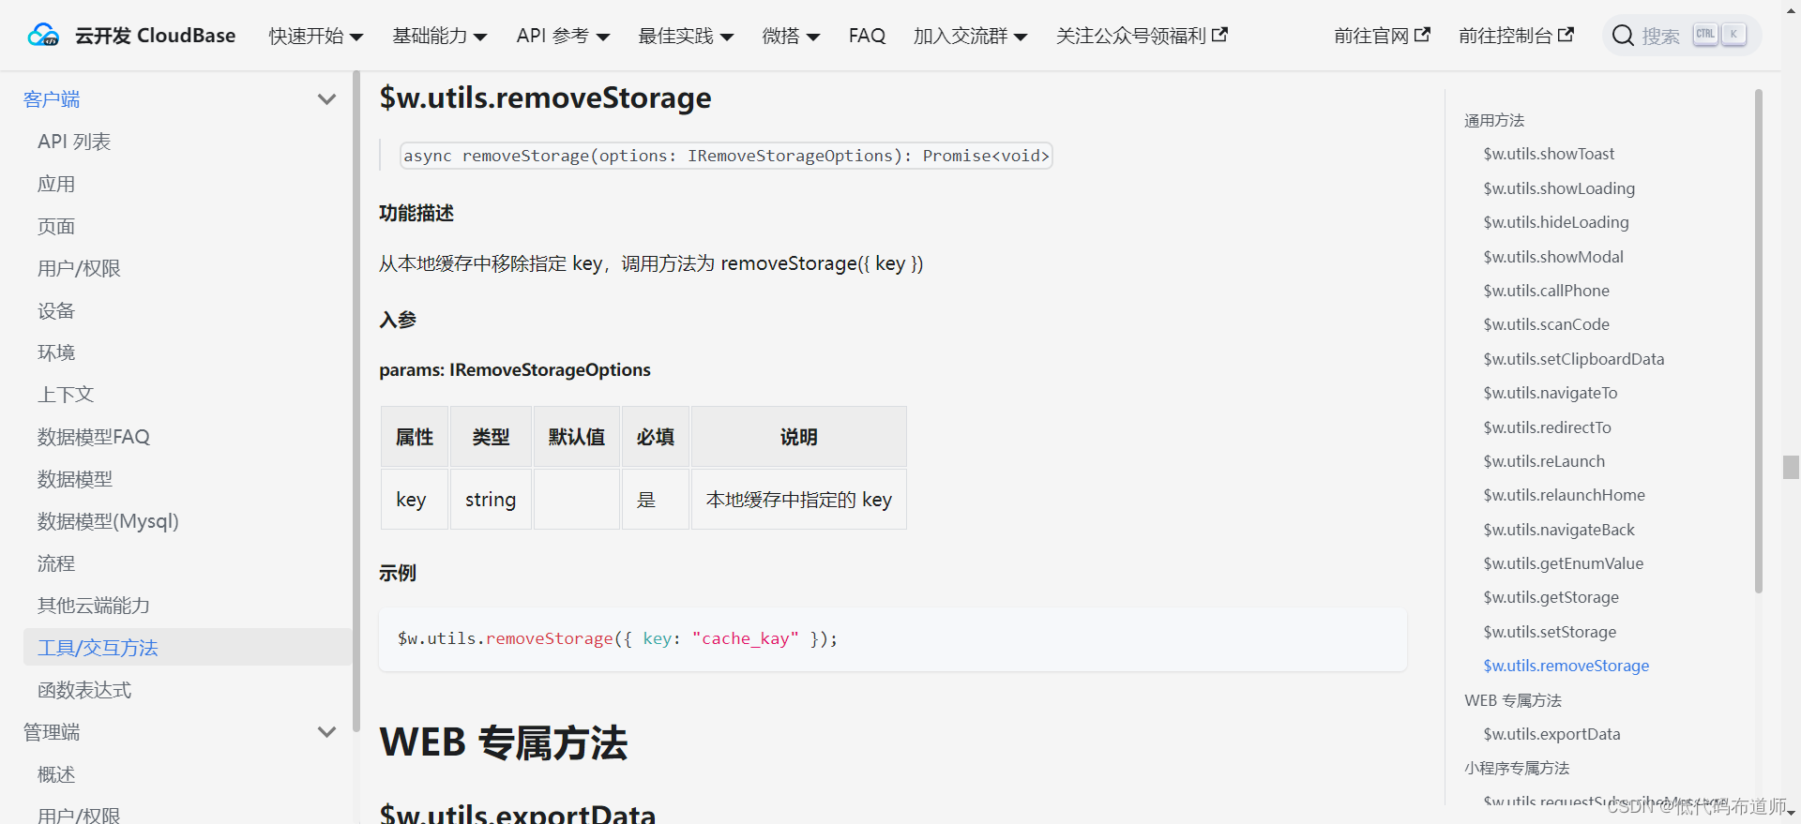Click the 云开发 CloudBase title

(x=156, y=36)
